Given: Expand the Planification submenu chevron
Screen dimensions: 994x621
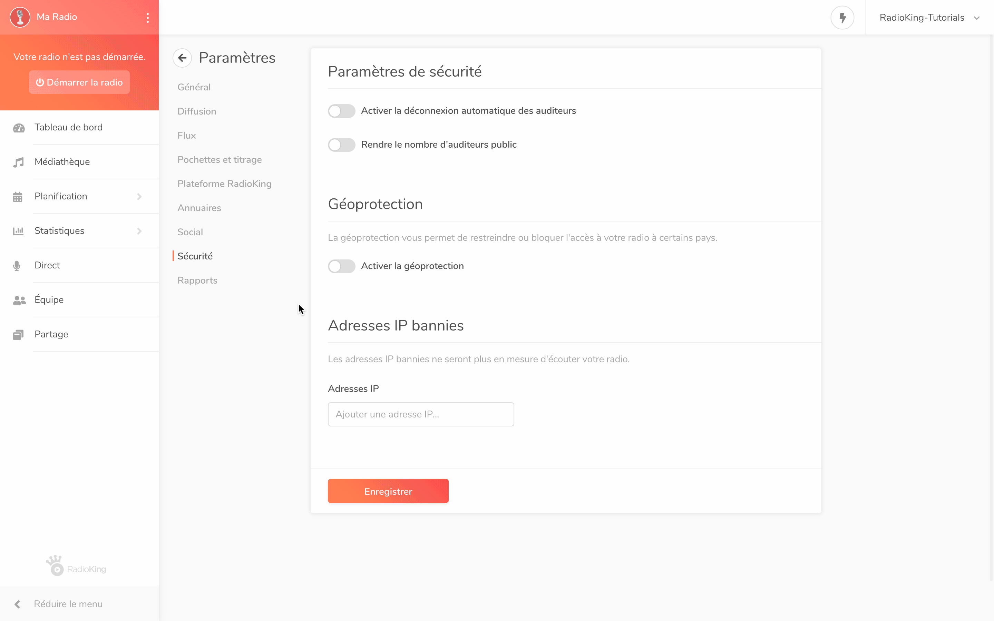Looking at the screenshot, I should tap(139, 197).
